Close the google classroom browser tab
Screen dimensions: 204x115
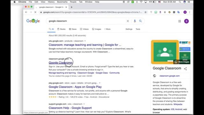point(66,7)
